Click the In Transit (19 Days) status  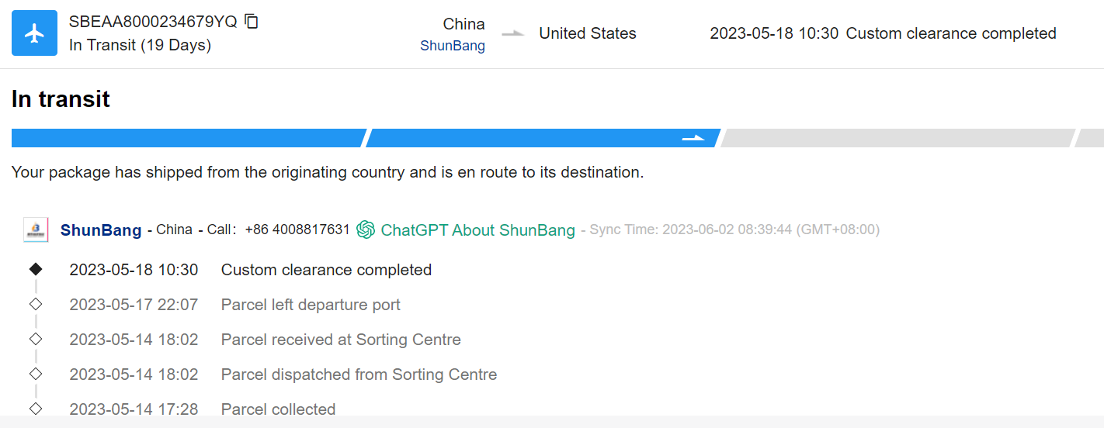coord(140,45)
